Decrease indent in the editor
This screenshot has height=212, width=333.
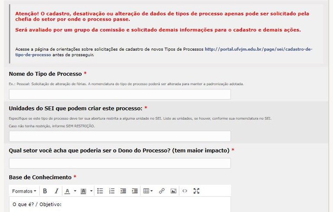123,191
